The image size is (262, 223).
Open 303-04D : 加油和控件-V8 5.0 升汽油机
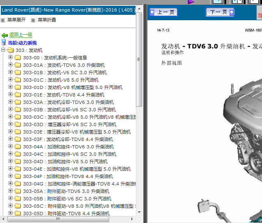tap(65, 162)
